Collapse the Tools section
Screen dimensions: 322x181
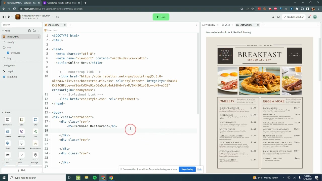[x=3, y=113]
